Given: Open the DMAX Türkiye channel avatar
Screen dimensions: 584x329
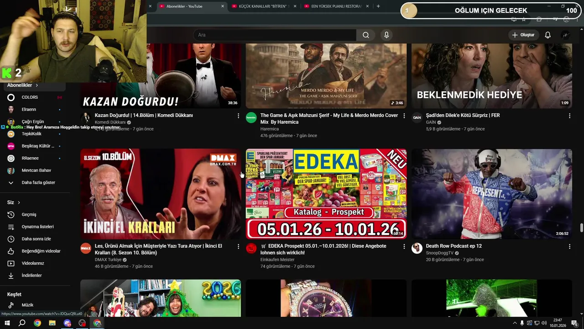Looking at the screenshot, I should (86, 248).
